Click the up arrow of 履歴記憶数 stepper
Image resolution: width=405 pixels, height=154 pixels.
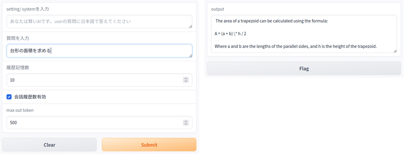186,78
